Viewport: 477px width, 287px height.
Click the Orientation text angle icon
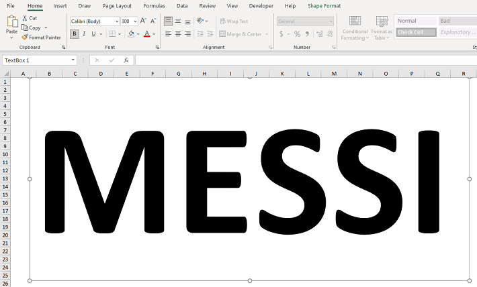[x=200, y=21]
